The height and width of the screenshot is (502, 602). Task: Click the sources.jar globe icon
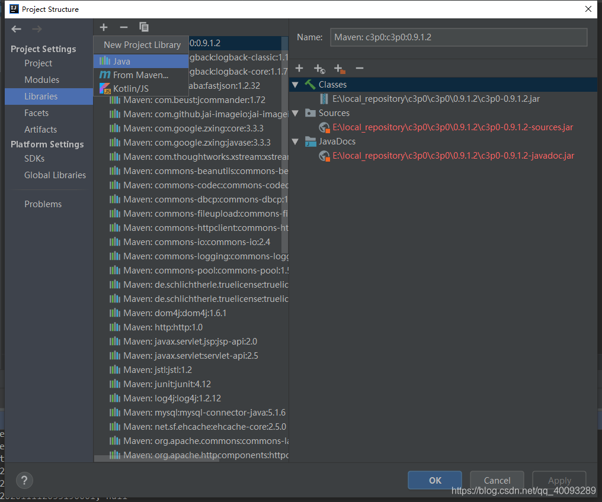pyautogui.click(x=325, y=127)
